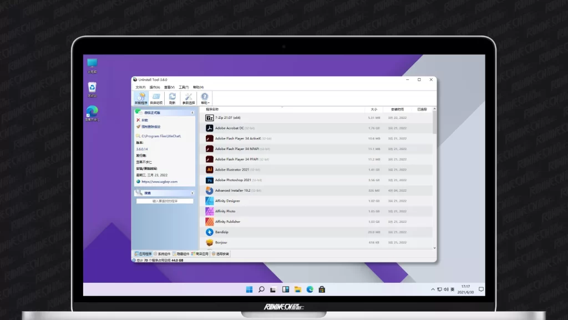Open the https://www.wgbqr.com link
568x320 pixels.
(159, 182)
